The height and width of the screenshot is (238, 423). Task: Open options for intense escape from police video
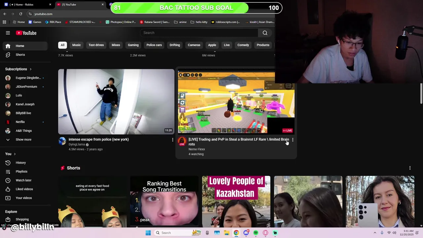173,140
